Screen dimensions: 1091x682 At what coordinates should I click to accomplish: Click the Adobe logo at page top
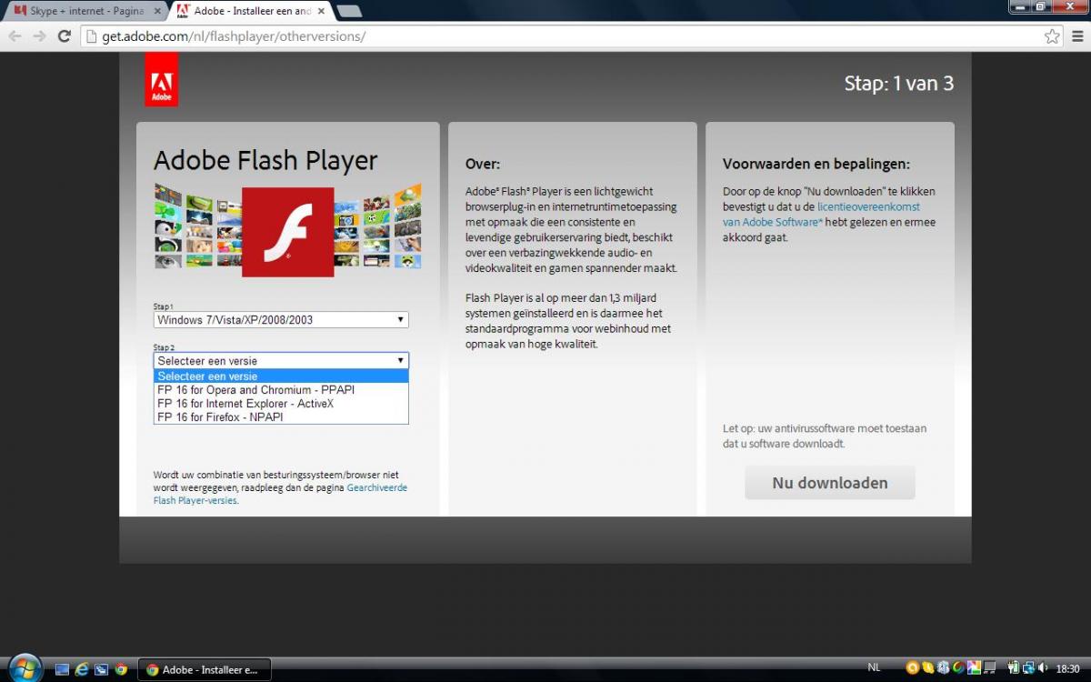pos(161,79)
